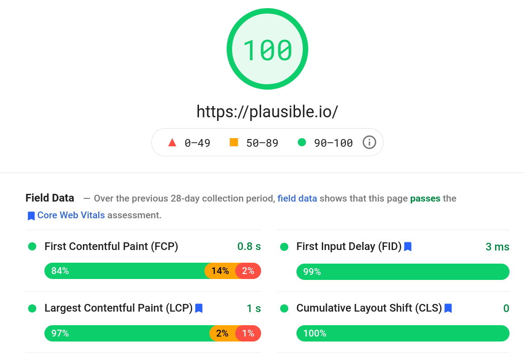Image resolution: width=524 pixels, height=356 pixels.
Task: Click the 100 performance score gauge
Action: [267, 48]
